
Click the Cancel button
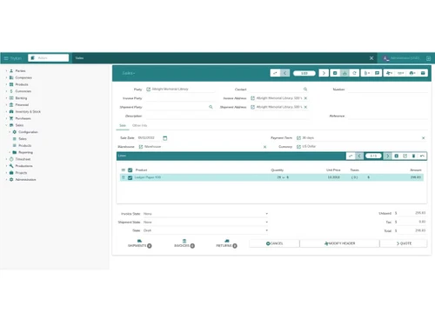tap(274, 243)
